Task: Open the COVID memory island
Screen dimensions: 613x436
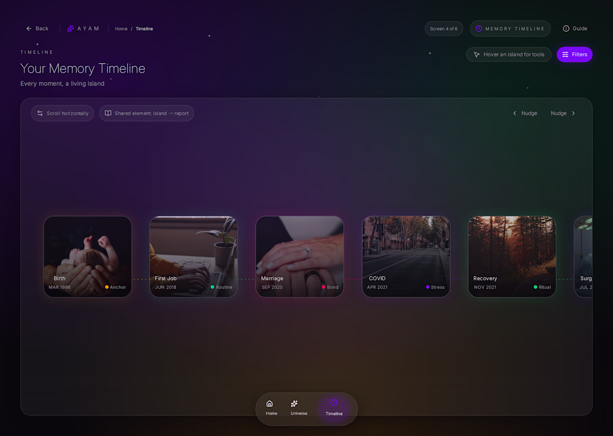Action: click(x=406, y=256)
